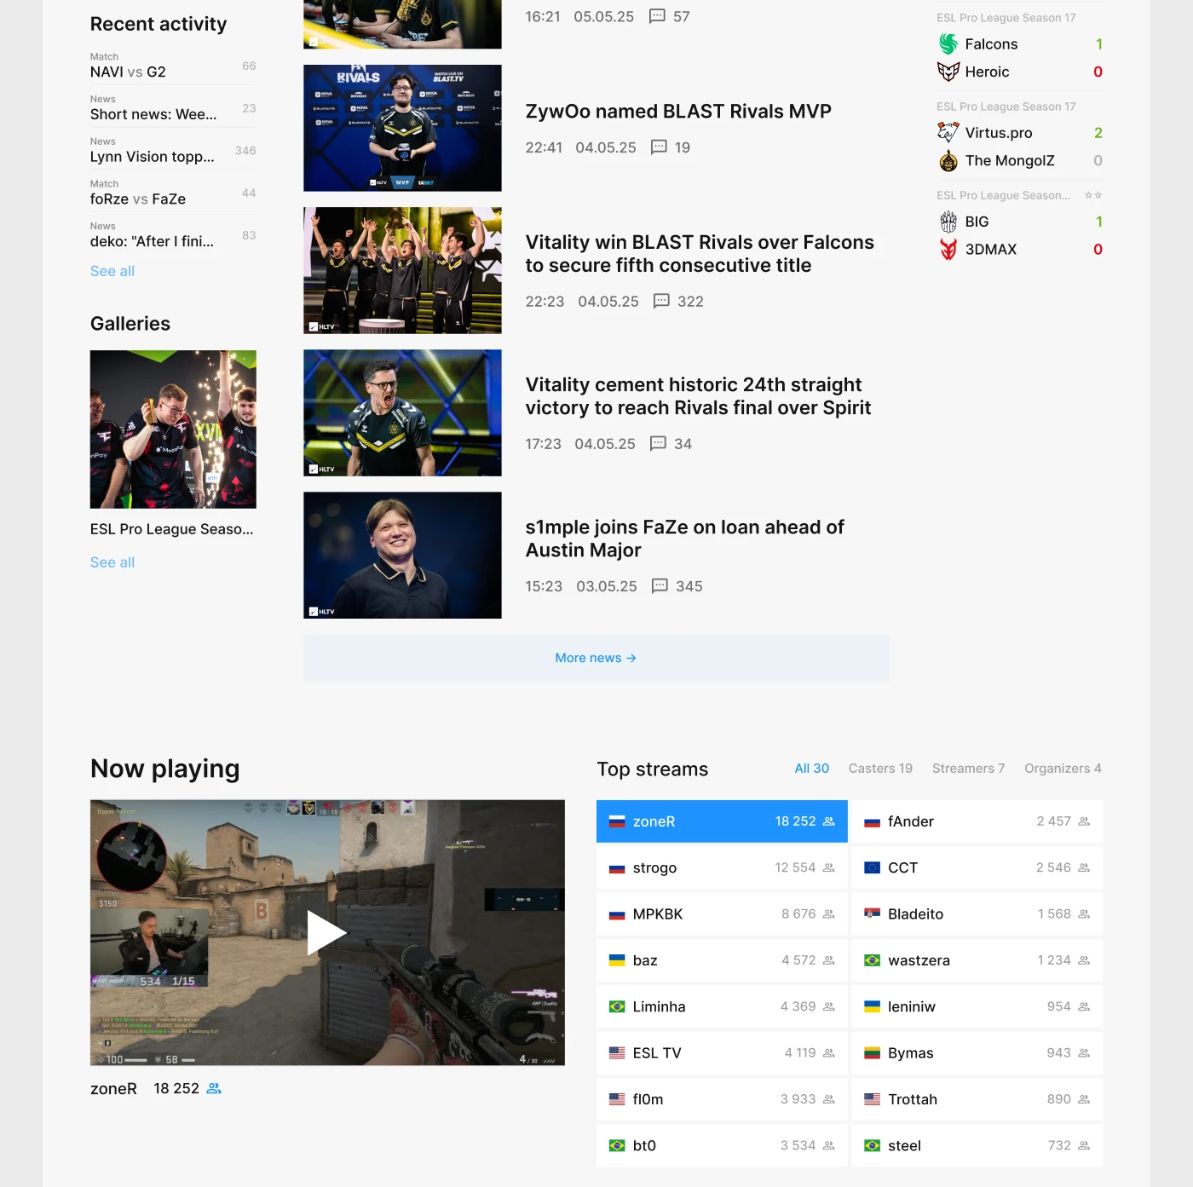
Task: Click comment icon on Vitality win BLAST Rivals article
Action: 661,302
